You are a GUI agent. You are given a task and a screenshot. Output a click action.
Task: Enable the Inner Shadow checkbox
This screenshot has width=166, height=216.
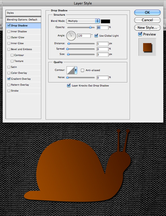pyautogui.click(x=9, y=32)
